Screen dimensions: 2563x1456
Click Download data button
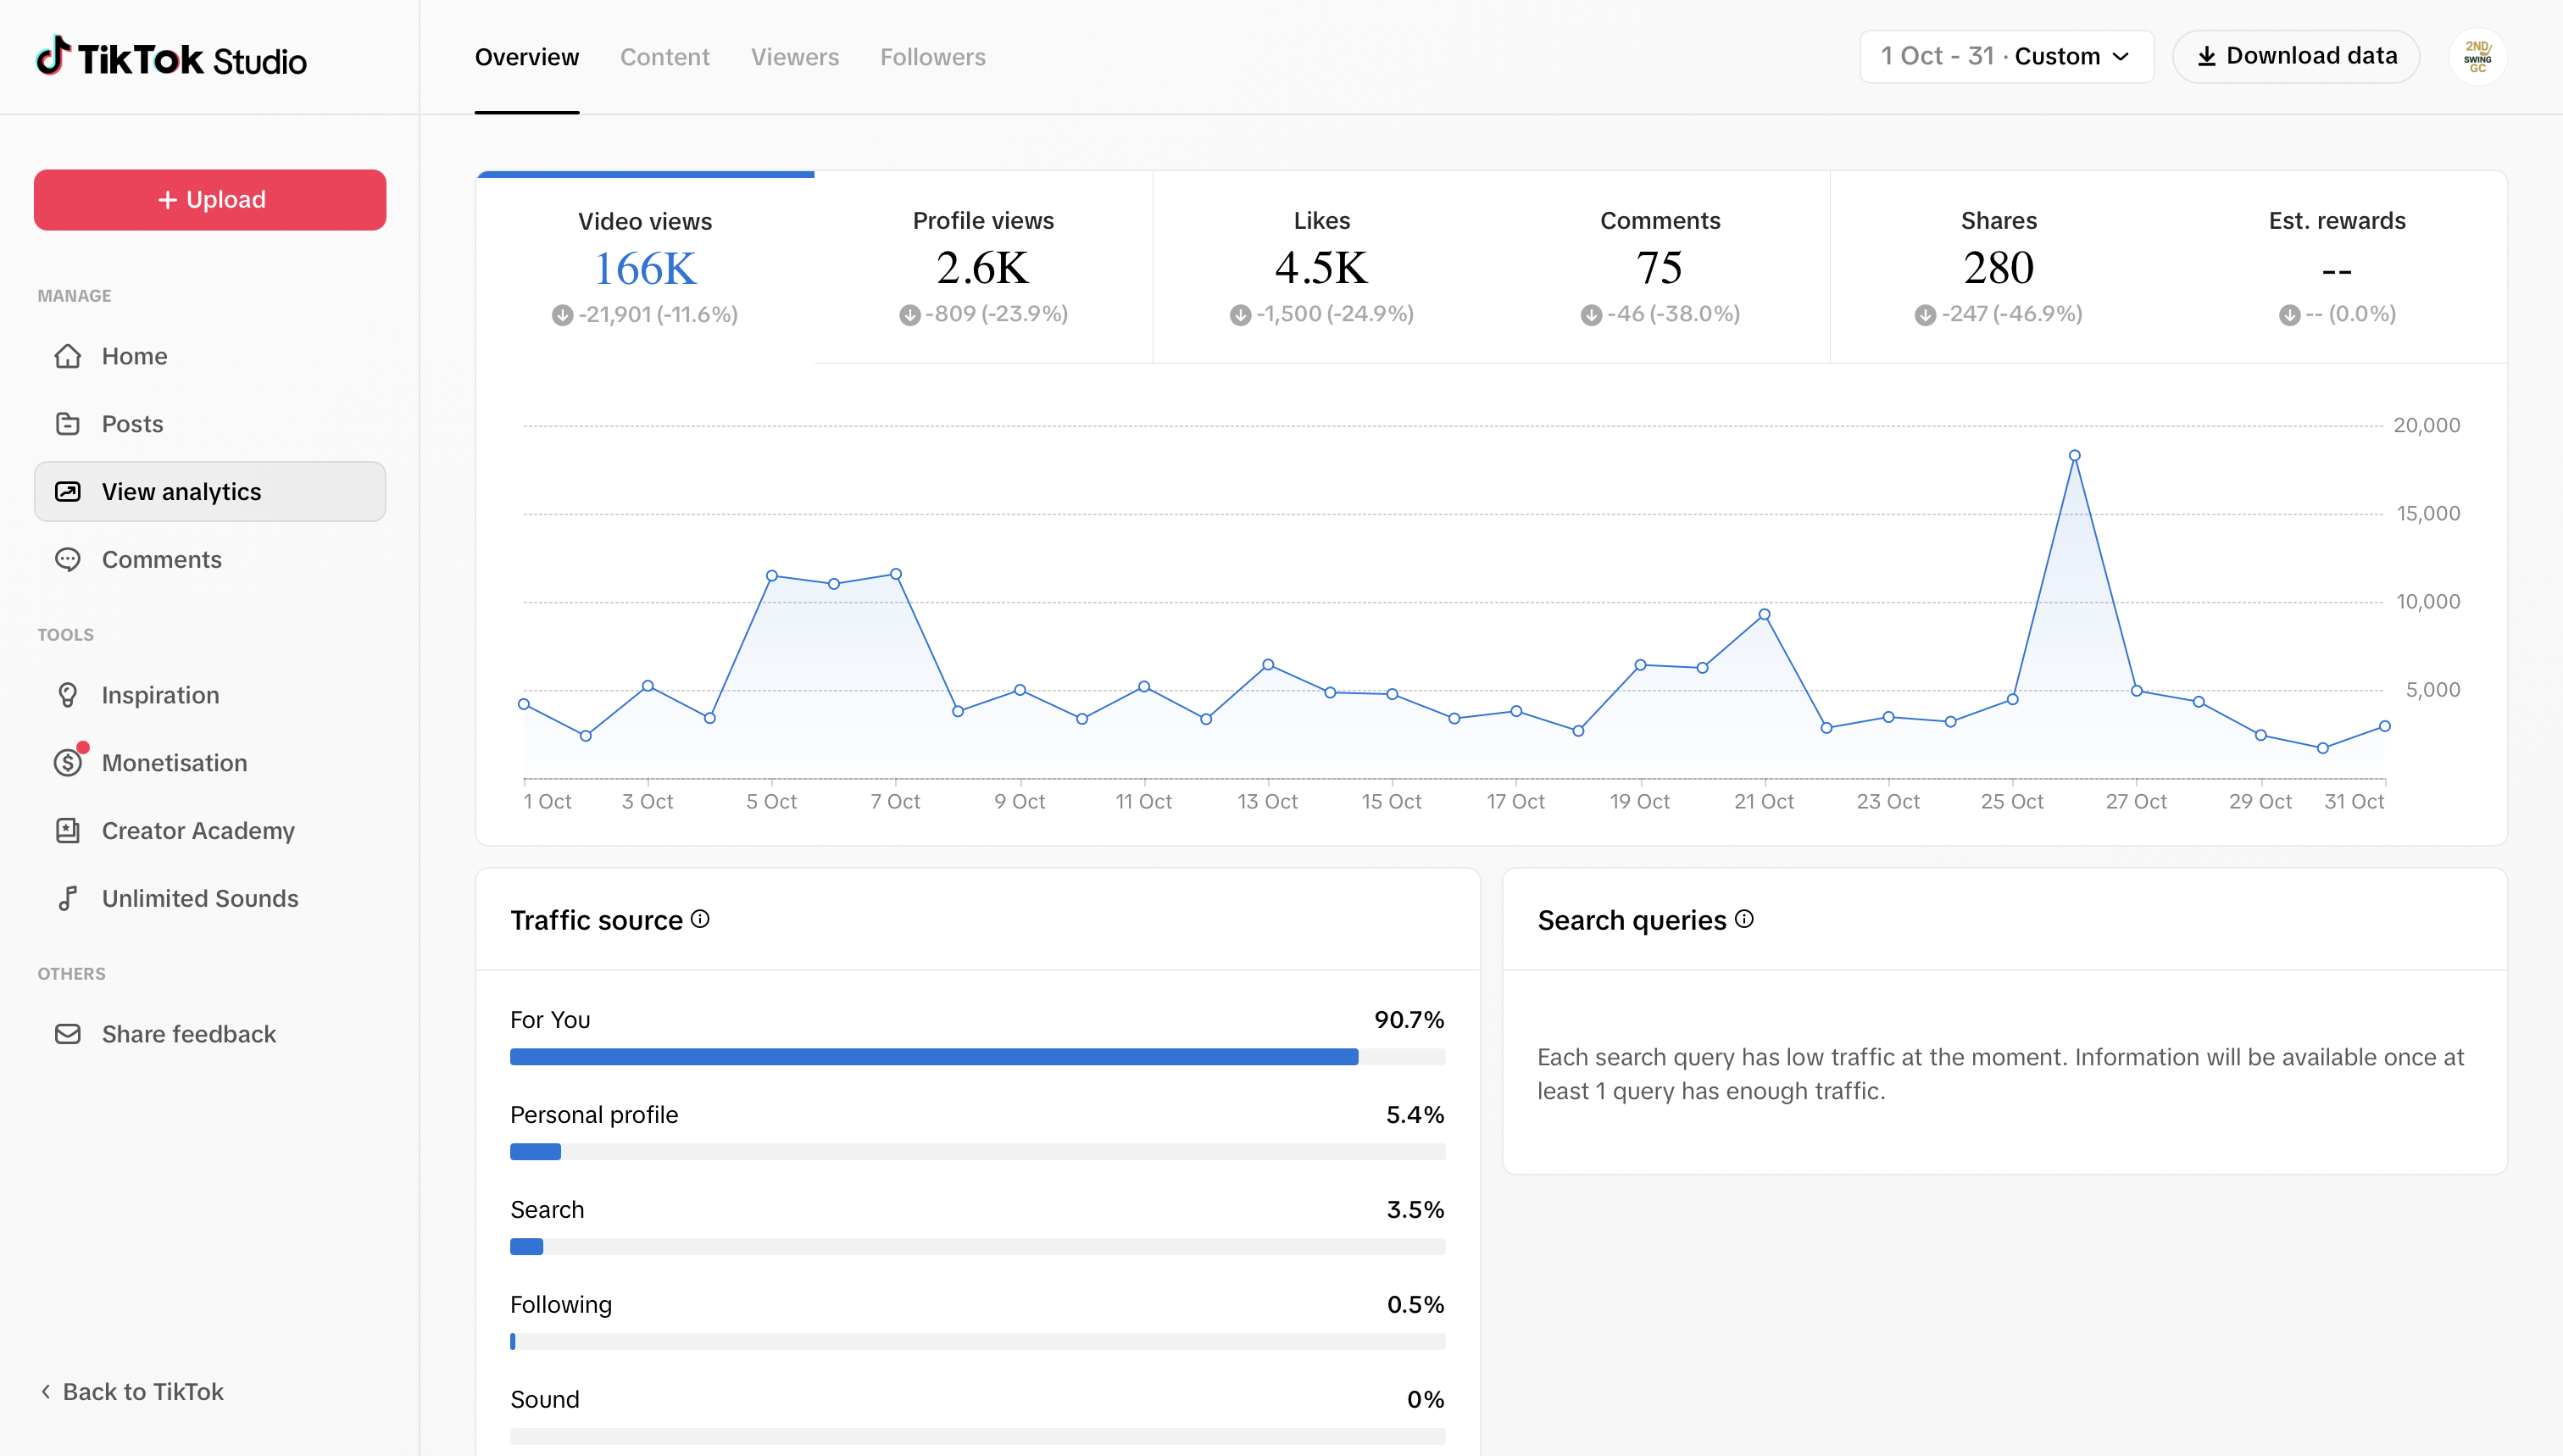coord(2296,57)
